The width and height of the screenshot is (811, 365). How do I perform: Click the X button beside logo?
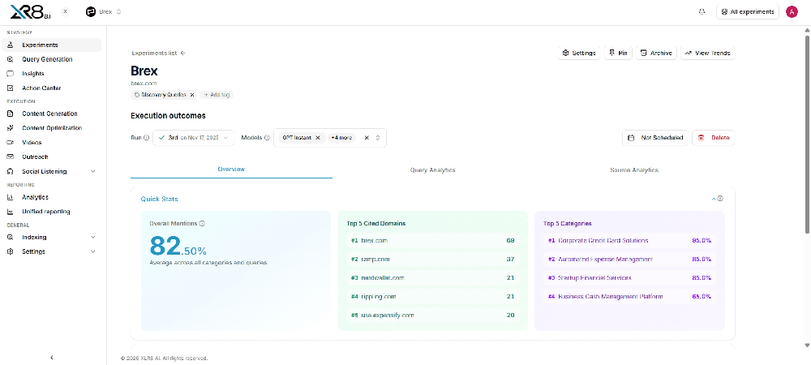pyautogui.click(x=65, y=11)
